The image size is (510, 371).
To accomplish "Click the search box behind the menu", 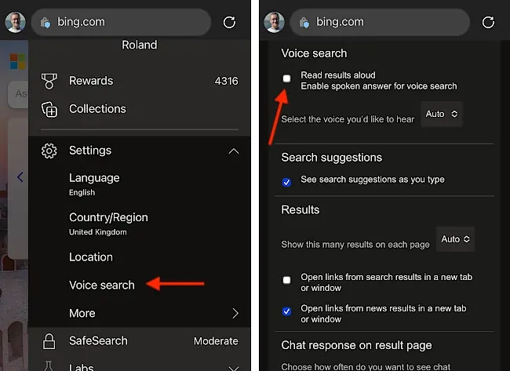I will pos(18,94).
